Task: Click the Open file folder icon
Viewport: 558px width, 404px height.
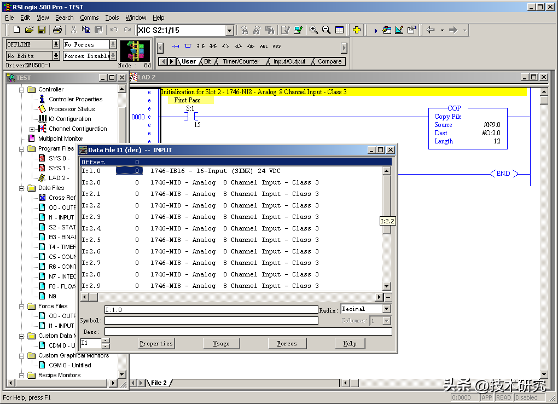Action: point(29,30)
